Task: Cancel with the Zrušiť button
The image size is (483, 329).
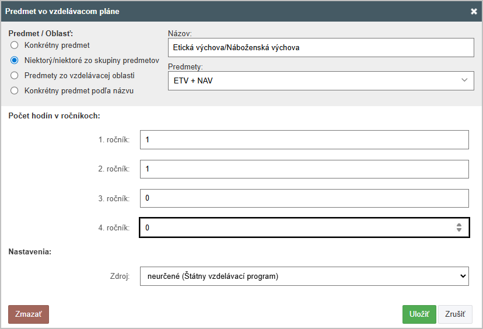Action: tap(455, 314)
